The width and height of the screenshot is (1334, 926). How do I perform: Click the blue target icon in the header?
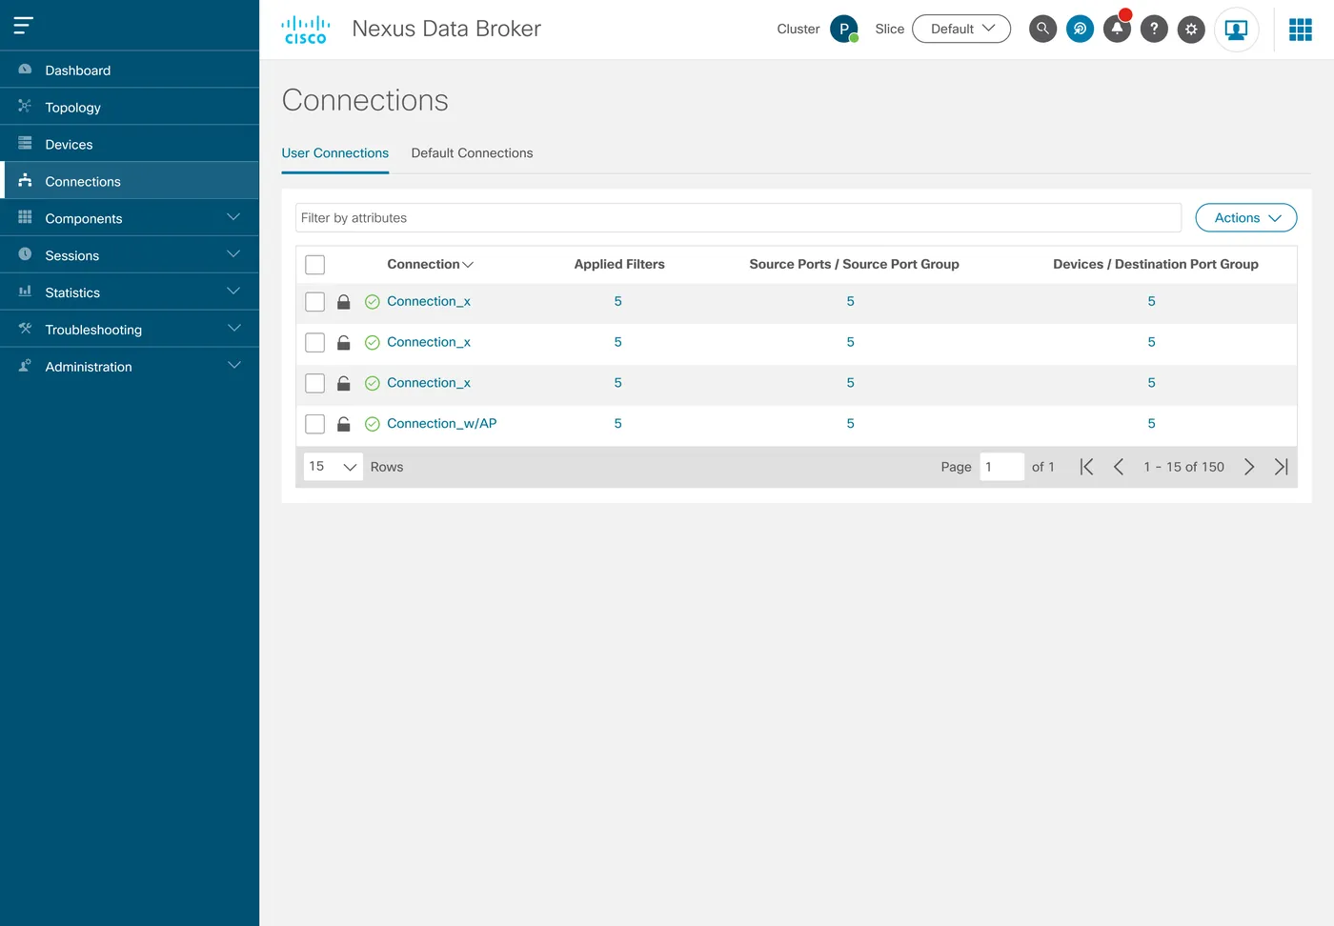[x=1080, y=29]
